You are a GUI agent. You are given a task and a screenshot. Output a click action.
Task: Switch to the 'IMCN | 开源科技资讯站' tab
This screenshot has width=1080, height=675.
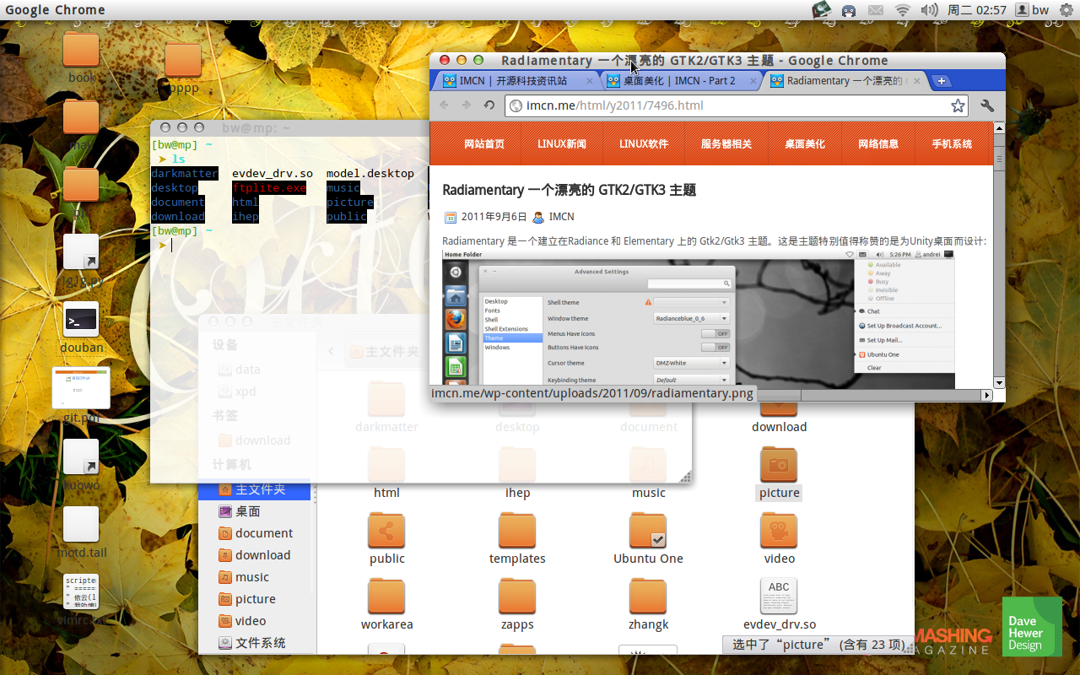click(x=515, y=81)
